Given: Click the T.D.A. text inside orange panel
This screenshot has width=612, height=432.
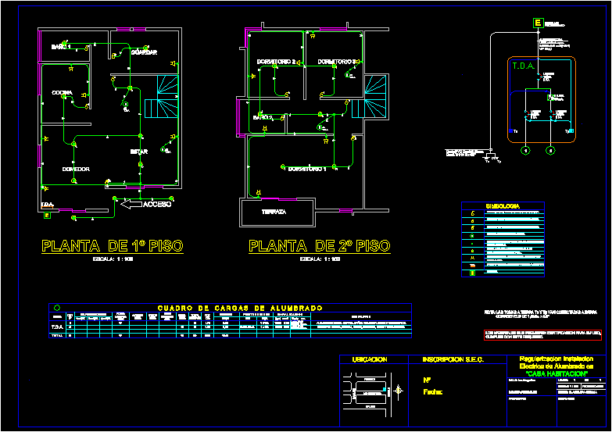Looking at the screenshot, I should coord(523,66).
